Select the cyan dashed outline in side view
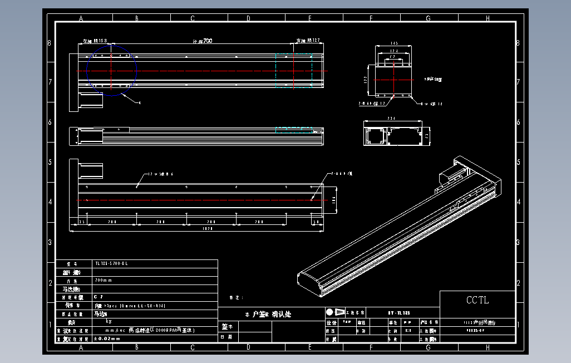 point(294,130)
